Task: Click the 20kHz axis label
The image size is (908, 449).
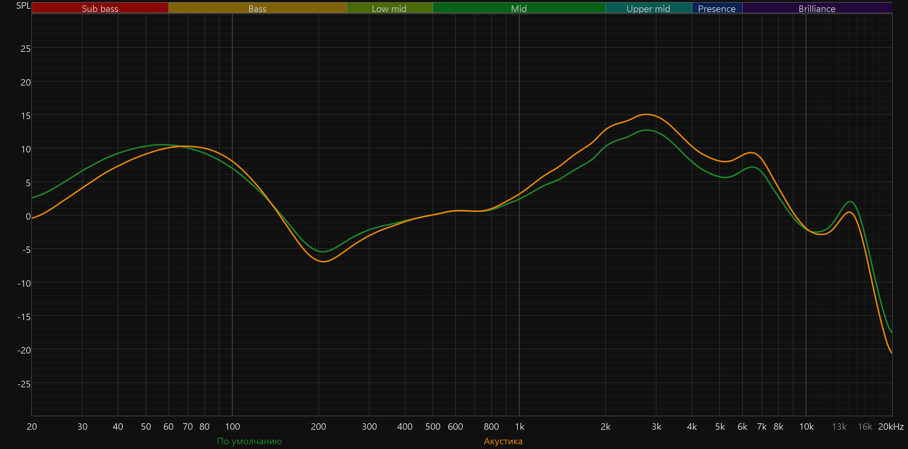Action: 891,426
